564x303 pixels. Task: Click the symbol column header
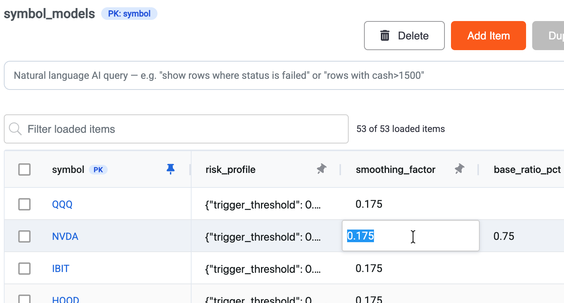[68, 169]
